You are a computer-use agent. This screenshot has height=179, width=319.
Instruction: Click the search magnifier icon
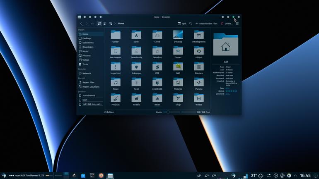coord(191,24)
